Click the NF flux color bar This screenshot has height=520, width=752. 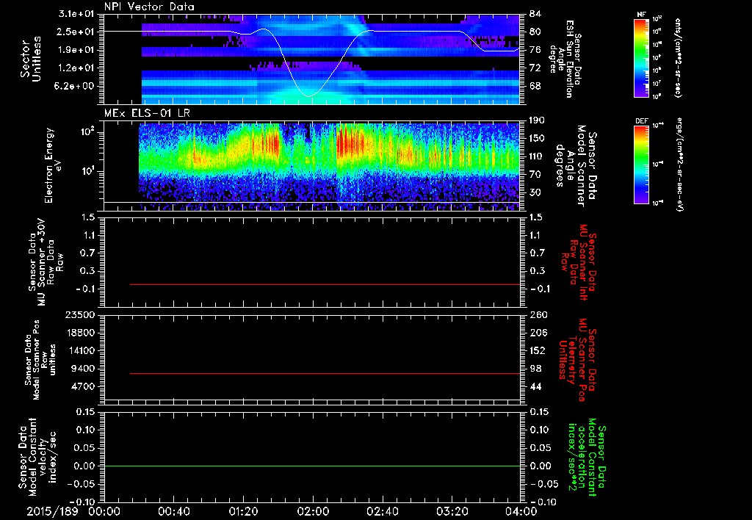[641, 57]
